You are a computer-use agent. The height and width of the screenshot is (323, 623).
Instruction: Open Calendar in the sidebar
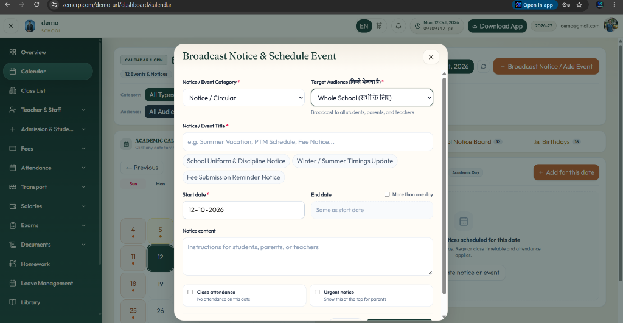(x=47, y=71)
